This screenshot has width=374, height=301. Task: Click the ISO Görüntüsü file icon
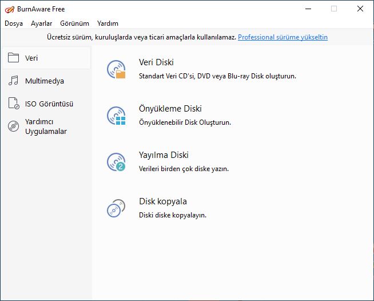14,104
